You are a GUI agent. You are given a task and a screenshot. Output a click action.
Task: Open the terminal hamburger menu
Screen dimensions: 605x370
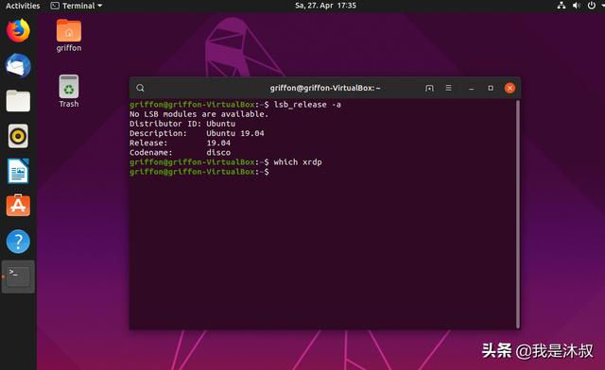click(448, 88)
